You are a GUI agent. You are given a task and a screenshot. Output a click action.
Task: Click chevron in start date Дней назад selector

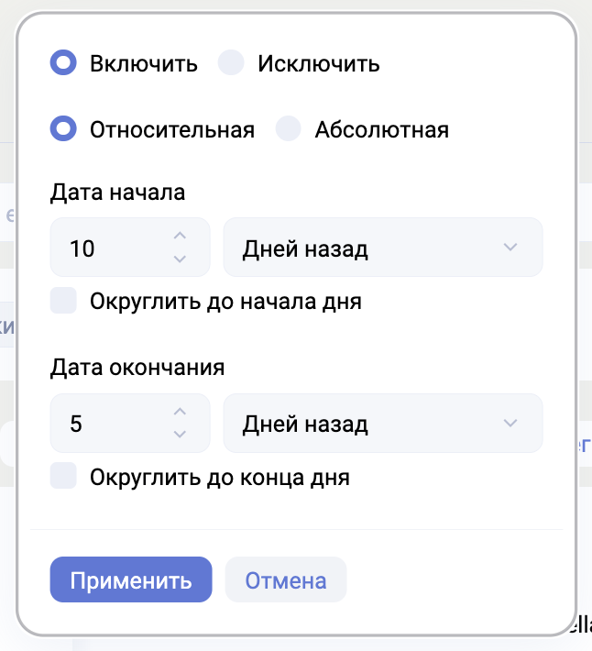point(510,248)
